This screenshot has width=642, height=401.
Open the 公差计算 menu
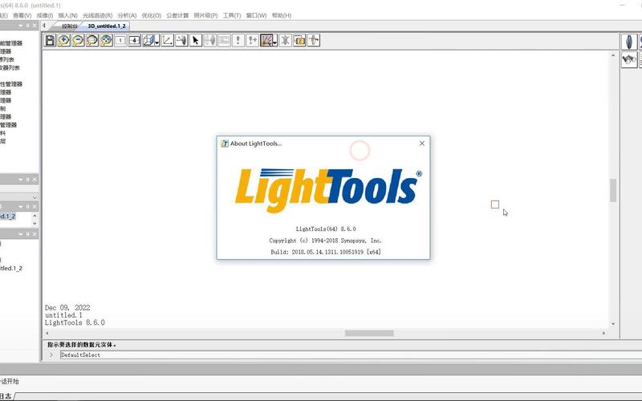click(177, 15)
